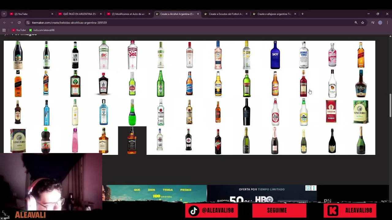Image resolution: width=392 pixels, height=220 pixels.
Task: Switch to Modificamos el Auto tab
Action: coord(128,14)
